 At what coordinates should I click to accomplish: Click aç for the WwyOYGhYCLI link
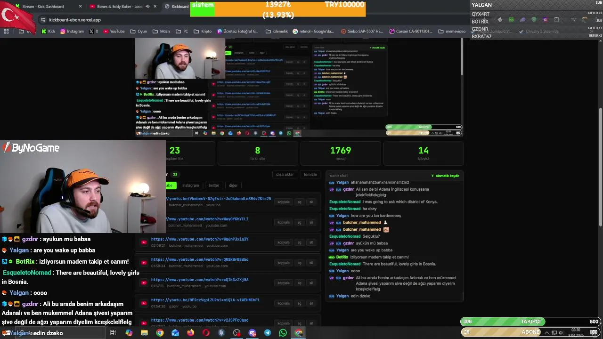[299, 222]
